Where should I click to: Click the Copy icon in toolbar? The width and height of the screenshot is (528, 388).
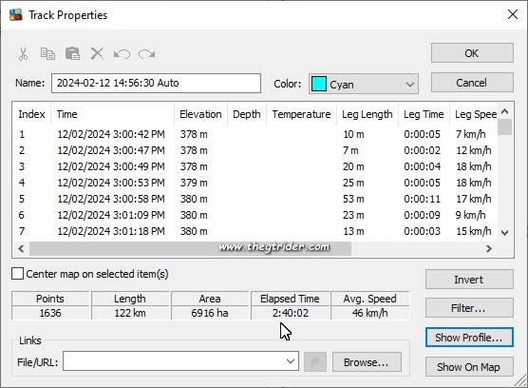[47, 54]
